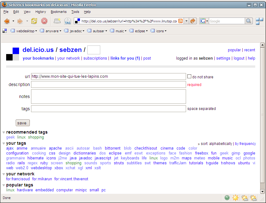Click the del.icio.us bookmarks toolbar icon
266x203 pixels.
click(57, 21)
